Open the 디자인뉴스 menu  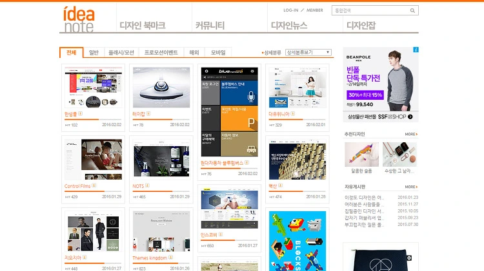[289, 25]
